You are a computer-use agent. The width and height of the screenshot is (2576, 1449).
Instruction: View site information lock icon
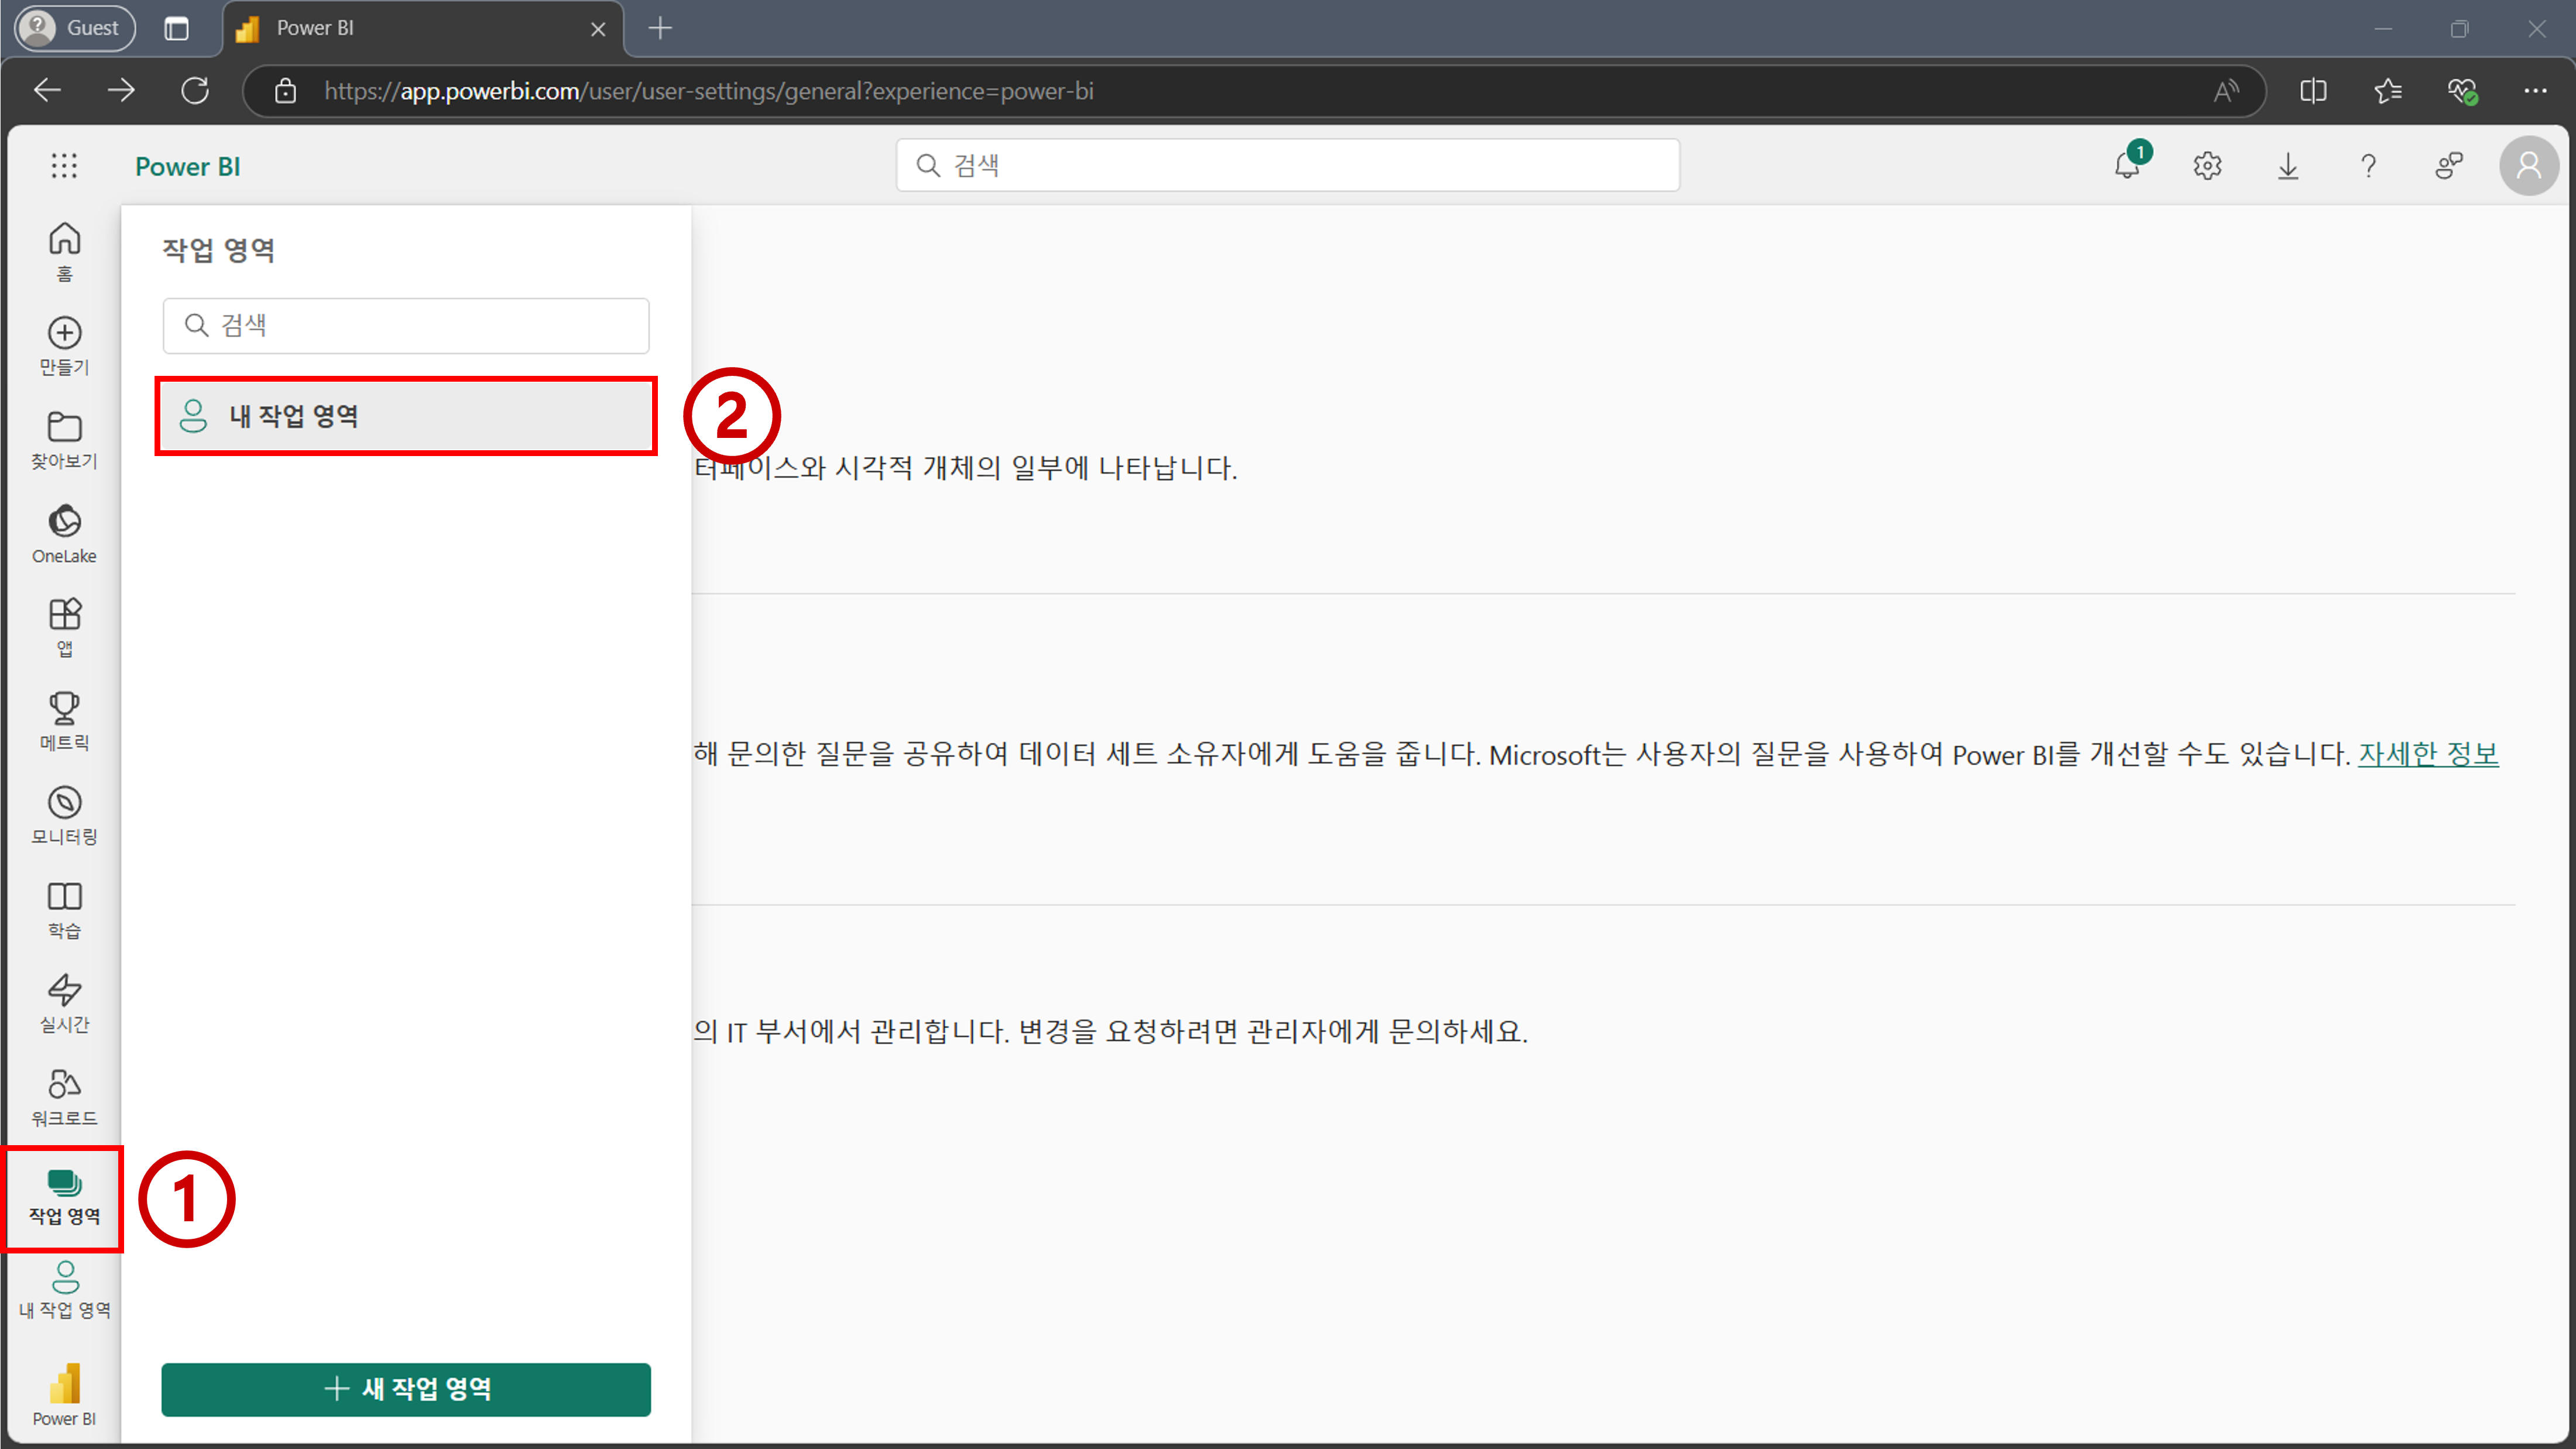coord(286,91)
